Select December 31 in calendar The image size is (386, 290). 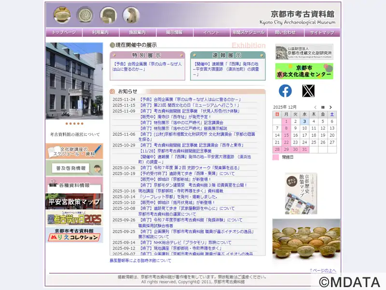304,149
